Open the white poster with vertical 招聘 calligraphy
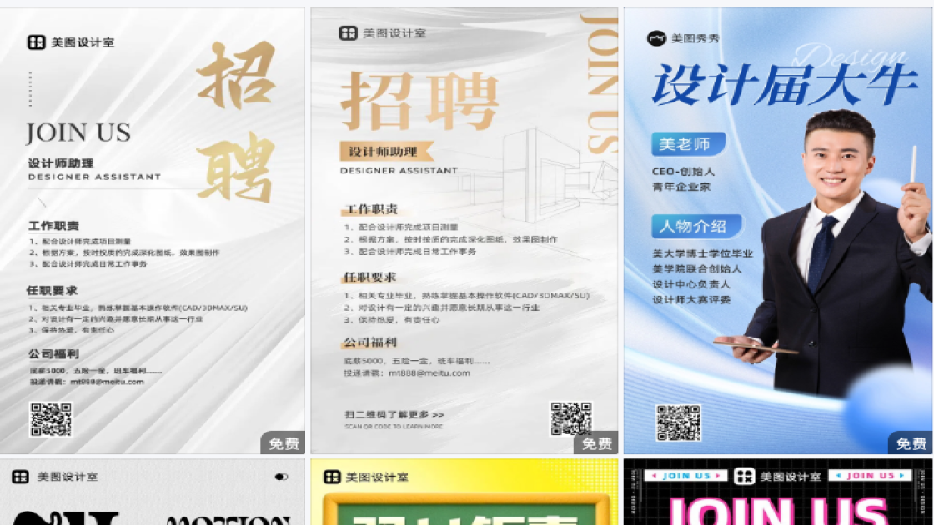 tap(152, 231)
